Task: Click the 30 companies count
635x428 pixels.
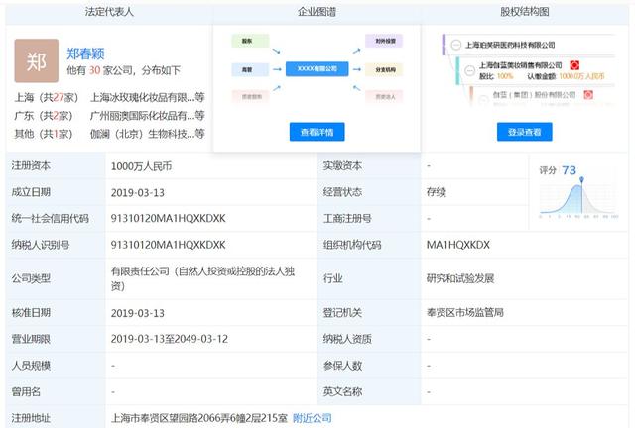Action: tap(94, 70)
